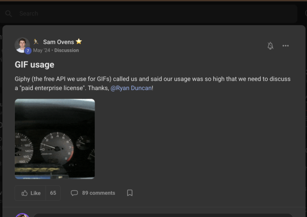This screenshot has height=217, width=307.
Task: Like the GIF usage post
Action: (x=30, y=193)
